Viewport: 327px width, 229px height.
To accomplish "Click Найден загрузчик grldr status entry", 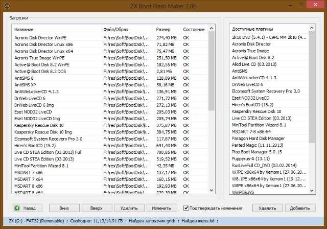I will click(x=152, y=221).
